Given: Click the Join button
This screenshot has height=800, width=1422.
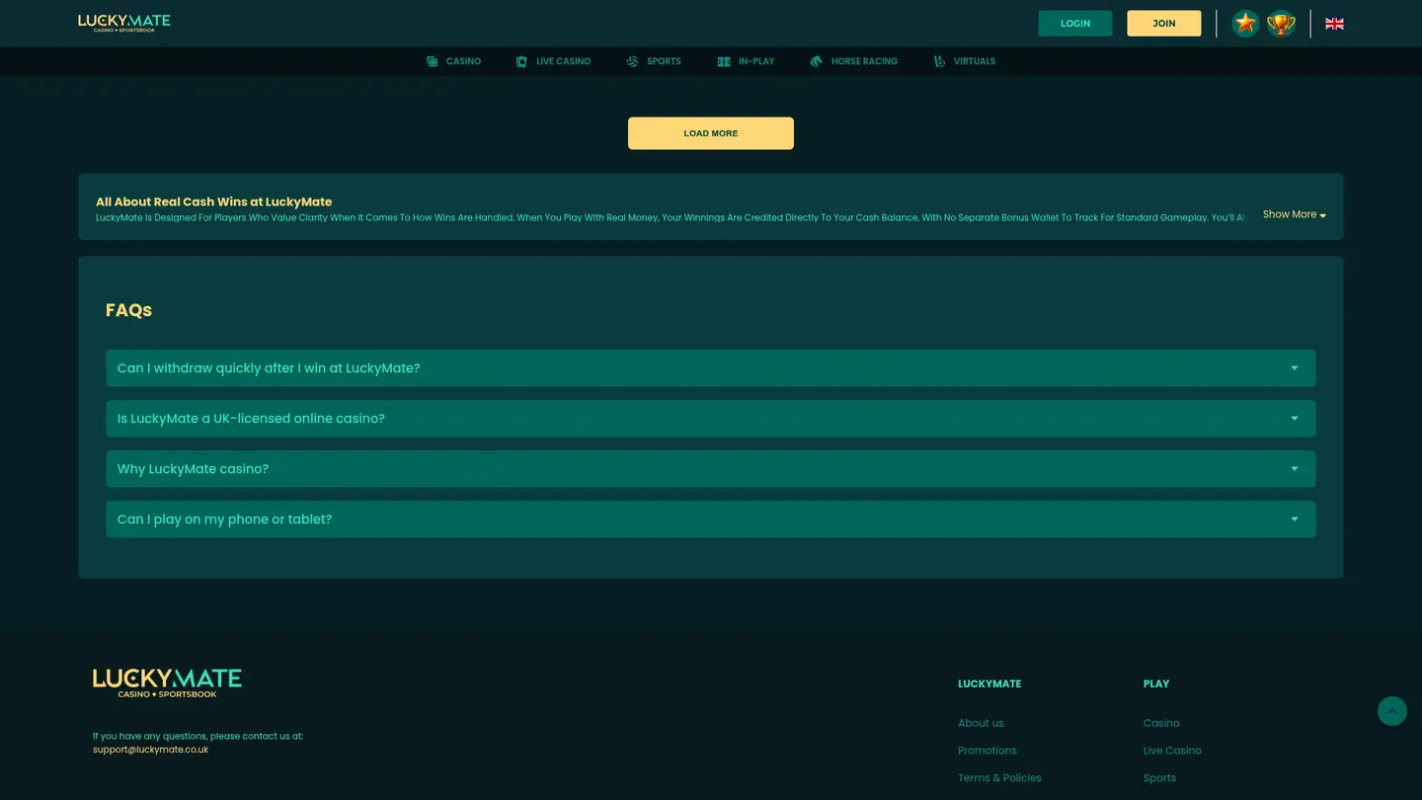Looking at the screenshot, I should (1164, 24).
